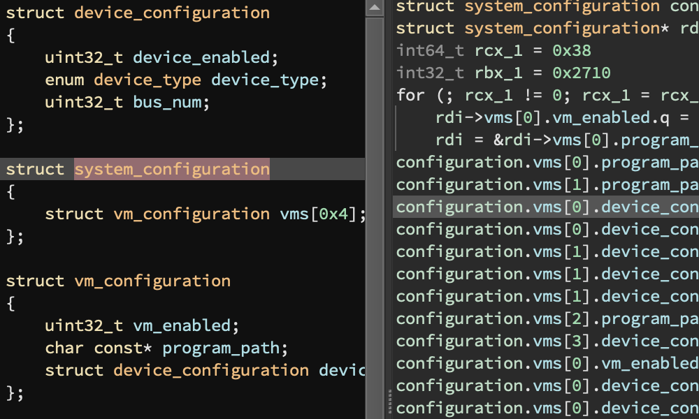Select the bus_num field

pos(167,103)
